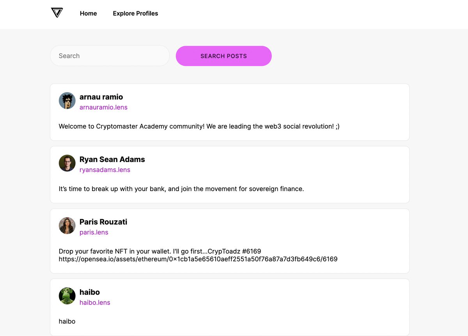Open the ryansadams.lens profile link
468x336 pixels.
(x=105, y=170)
